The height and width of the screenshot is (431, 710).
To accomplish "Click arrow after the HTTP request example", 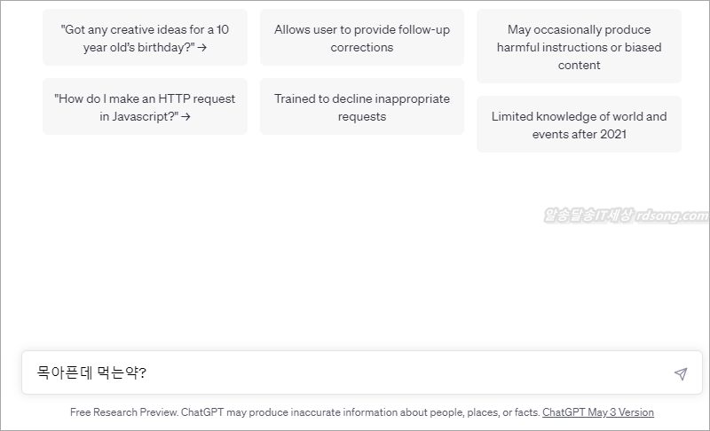I will pyautogui.click(x=185, y=116).
